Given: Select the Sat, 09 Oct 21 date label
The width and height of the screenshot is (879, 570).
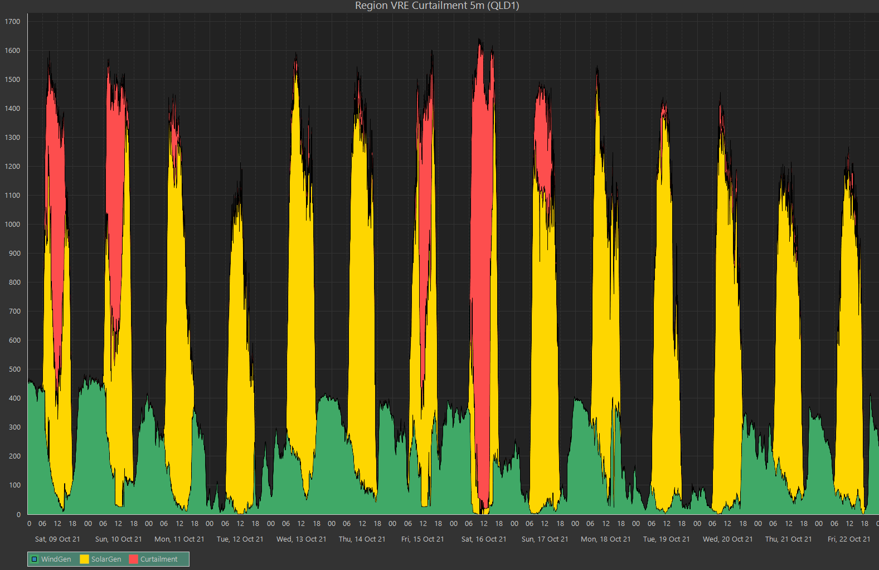Looking at the screenshot, I should 57,539.
